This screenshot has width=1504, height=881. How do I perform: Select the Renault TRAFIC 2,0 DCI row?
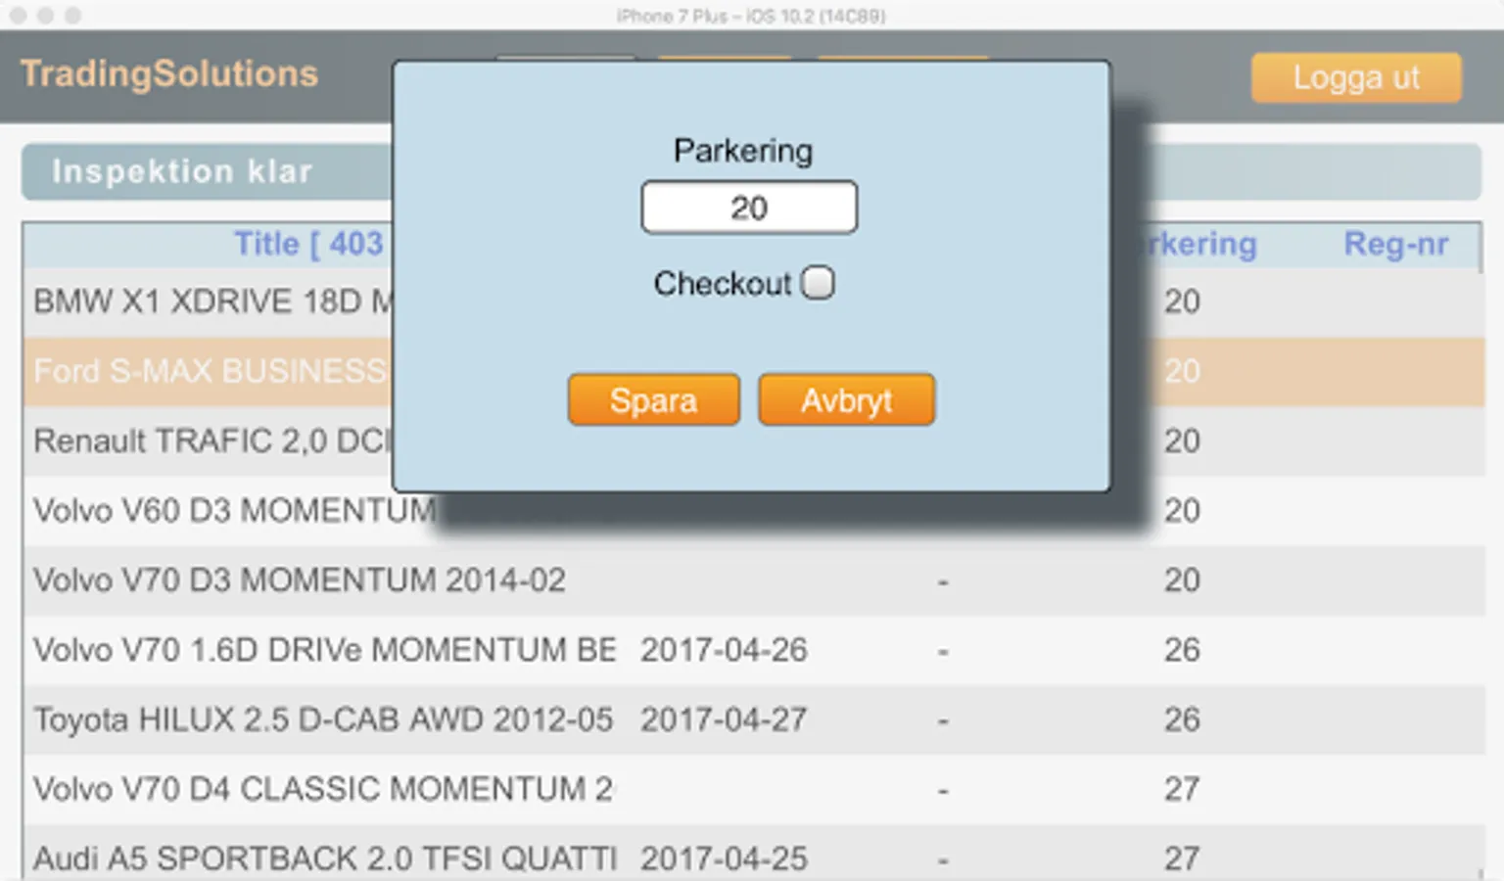[754, 440]
